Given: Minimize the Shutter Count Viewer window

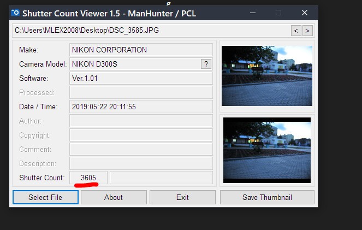Looking at the screenshot, I should [252, 12].
